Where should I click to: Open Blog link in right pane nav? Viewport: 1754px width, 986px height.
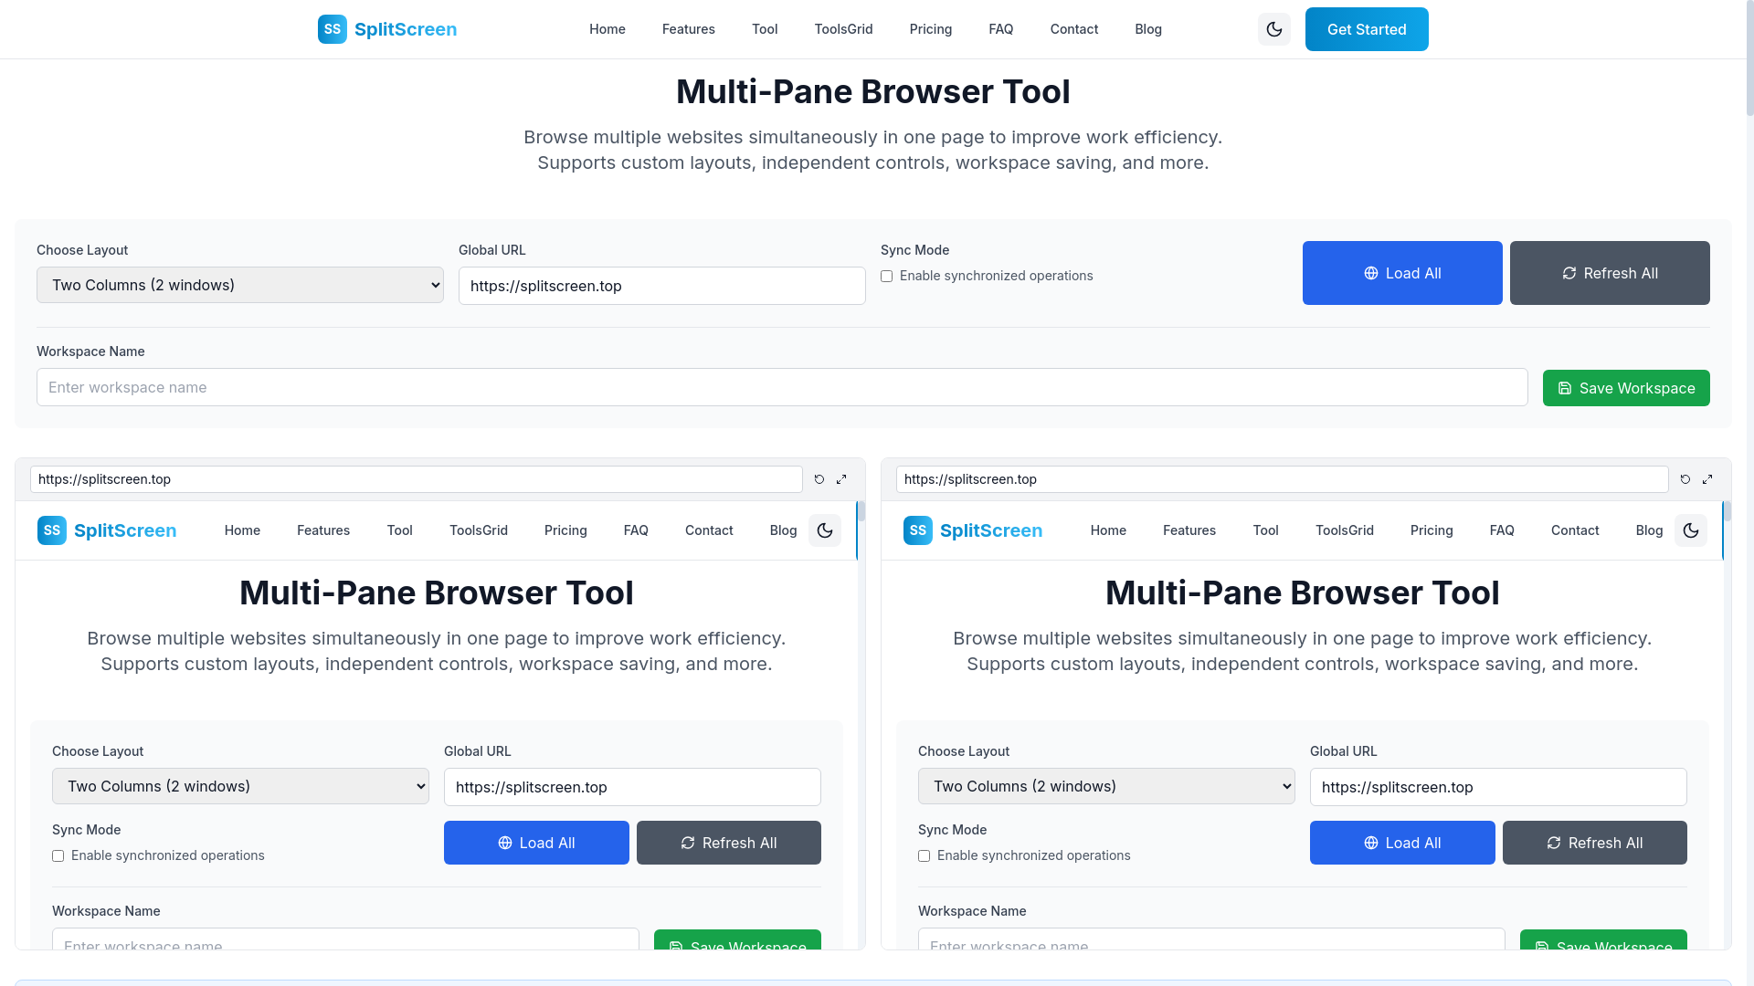[x=1649, y=530]
